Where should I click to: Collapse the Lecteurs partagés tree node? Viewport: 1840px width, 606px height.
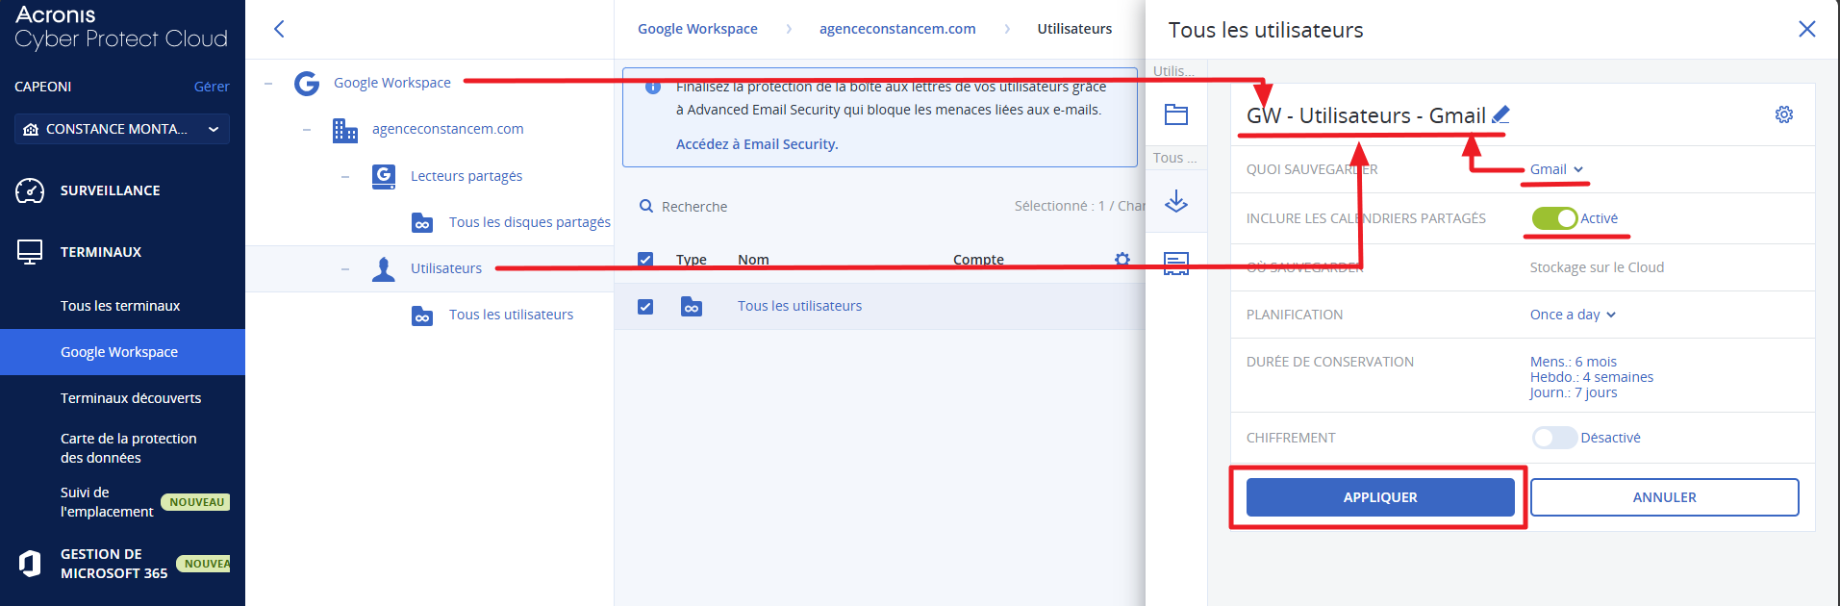point(345,177)
